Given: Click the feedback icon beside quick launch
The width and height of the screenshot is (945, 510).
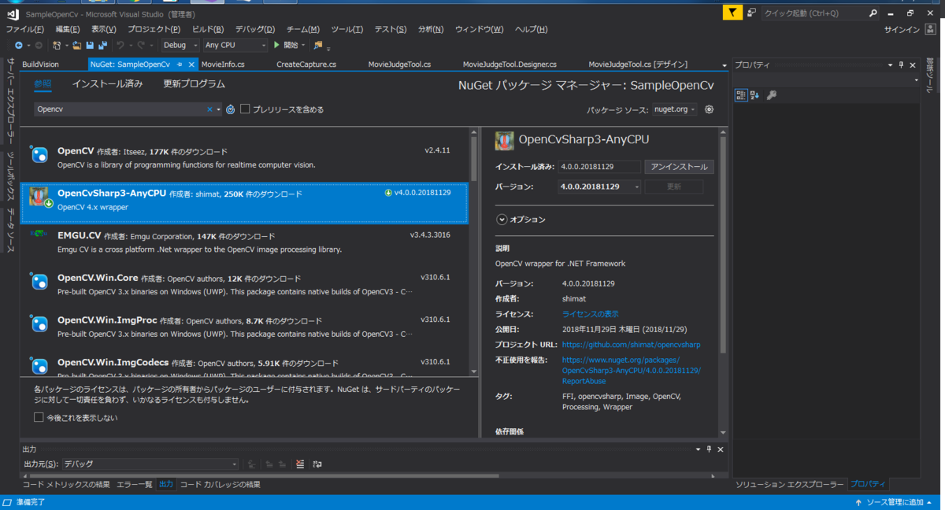Looking at the screenshot, I should 752,13.
